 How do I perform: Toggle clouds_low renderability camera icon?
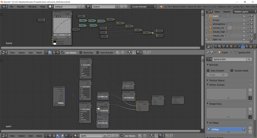click(x=252, y=36)
